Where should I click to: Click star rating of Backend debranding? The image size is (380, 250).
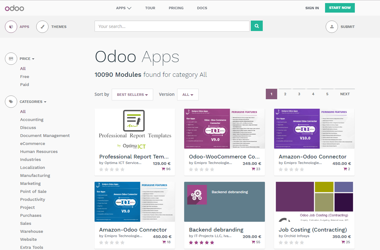(201, 243)
